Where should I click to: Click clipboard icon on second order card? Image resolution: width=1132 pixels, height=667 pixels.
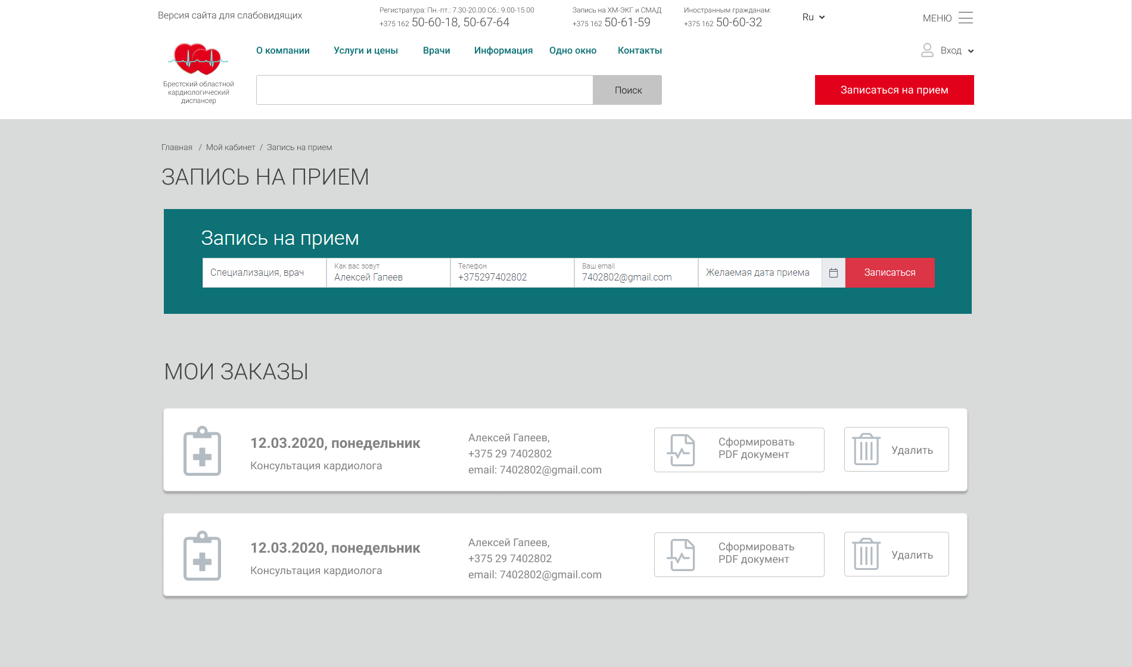203,556
